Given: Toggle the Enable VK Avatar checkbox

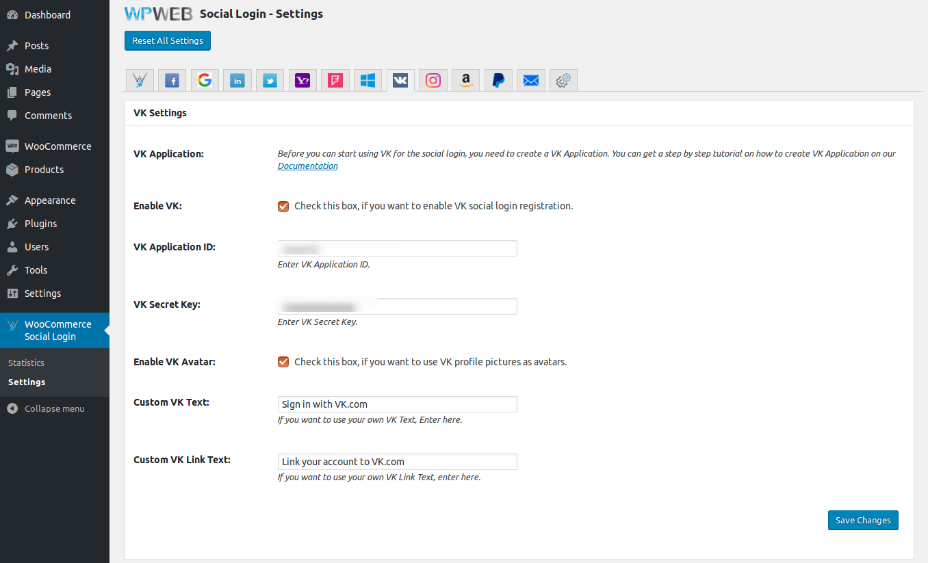Looking at the screenshot, I should coord(283,362).
